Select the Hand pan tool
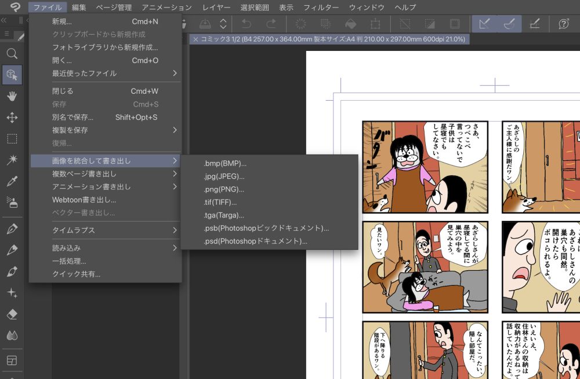The height and width of the screenshot is (379, 580). click(x=12, y=96)
